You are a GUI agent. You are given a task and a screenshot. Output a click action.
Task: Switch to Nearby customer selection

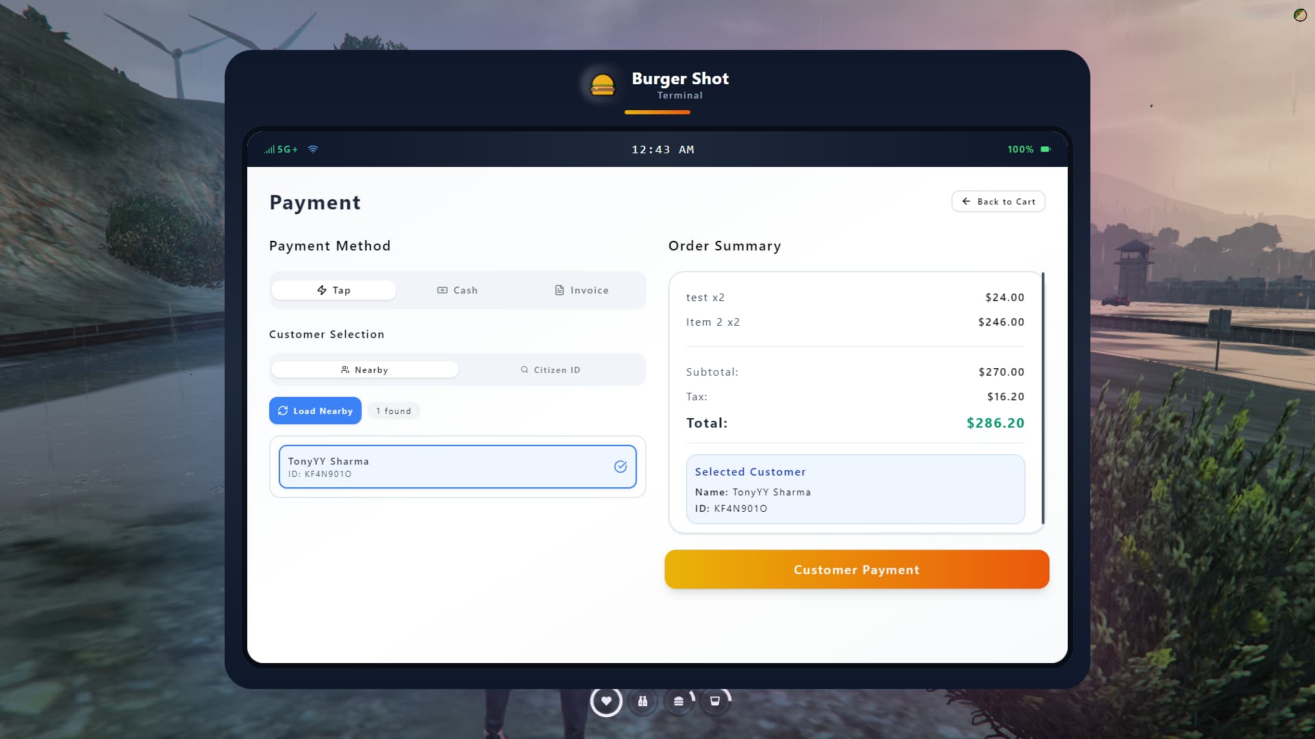365,369
